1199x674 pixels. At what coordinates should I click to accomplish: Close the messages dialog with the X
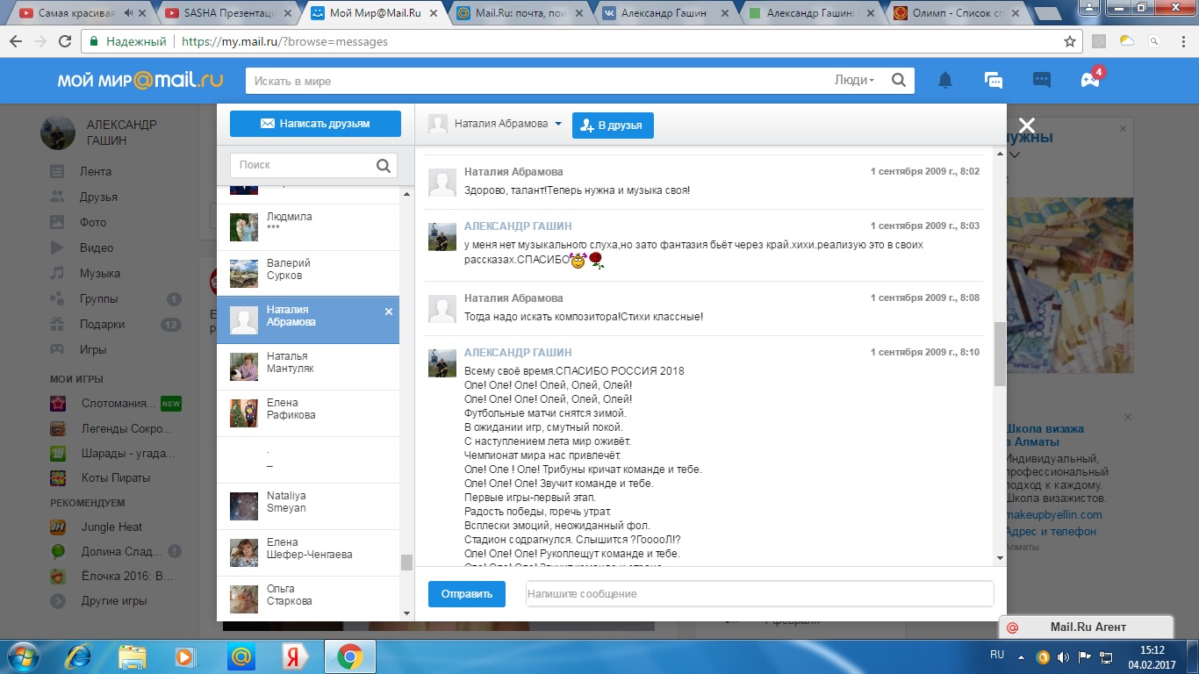1027,125
